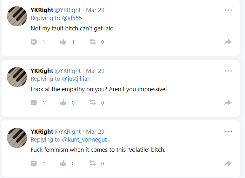Viewport: 245px width, 178px height.
Task: Visit the @justjillian profile link
Action: [x=76, y=79]
